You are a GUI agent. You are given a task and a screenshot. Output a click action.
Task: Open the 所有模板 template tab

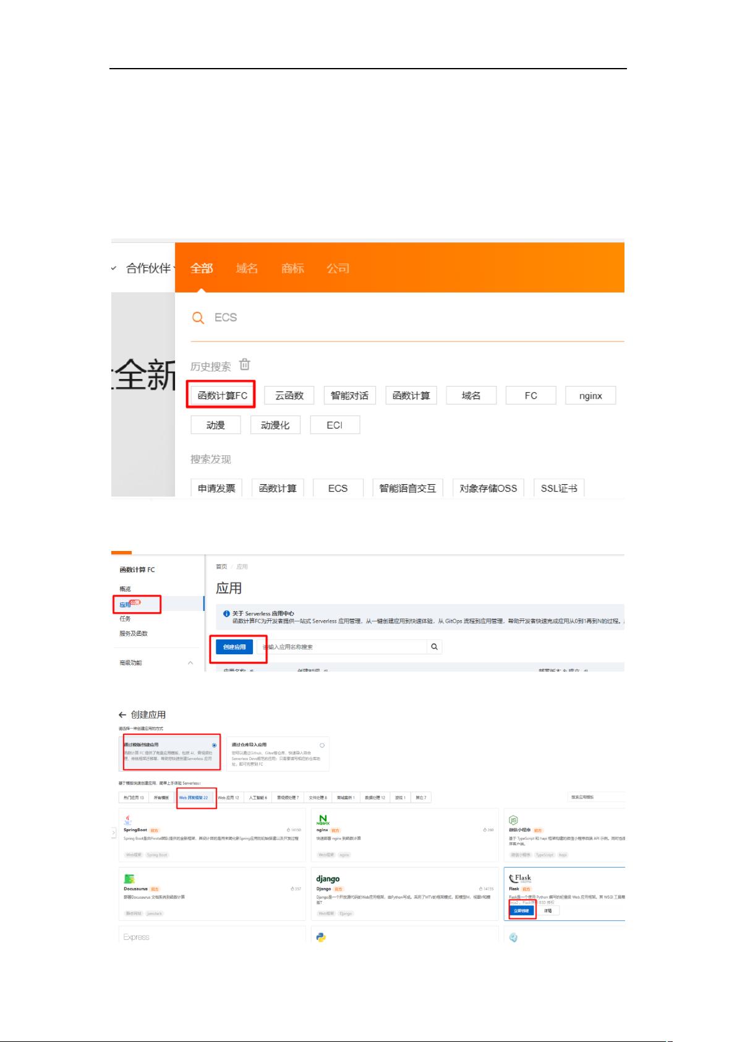pyautogui.click(x=161, y=798)
